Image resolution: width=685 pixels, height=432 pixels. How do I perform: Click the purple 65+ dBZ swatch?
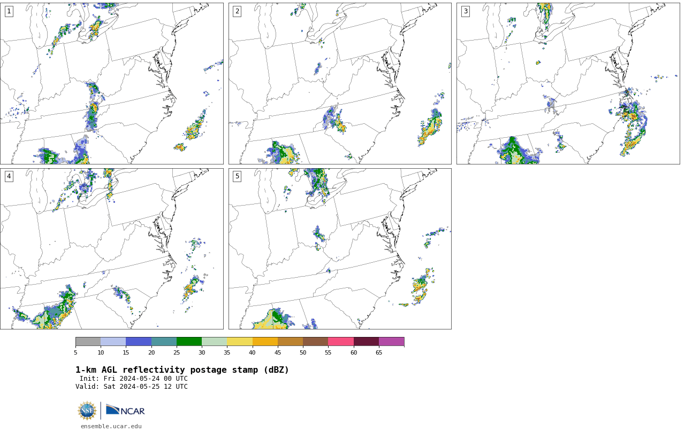pos(391,342)
